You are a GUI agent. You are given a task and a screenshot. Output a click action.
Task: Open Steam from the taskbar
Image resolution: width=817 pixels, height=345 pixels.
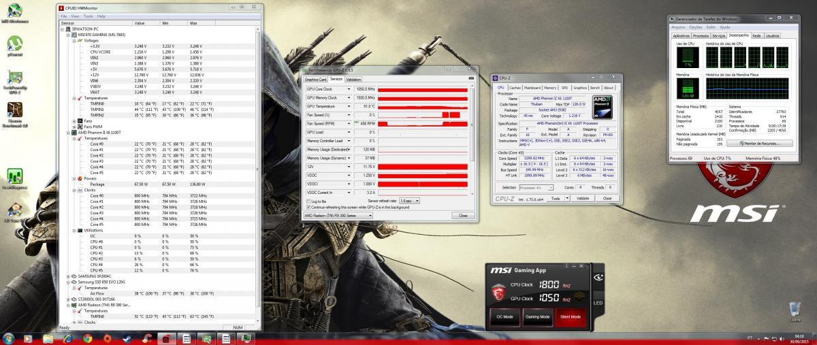[127, 338]
